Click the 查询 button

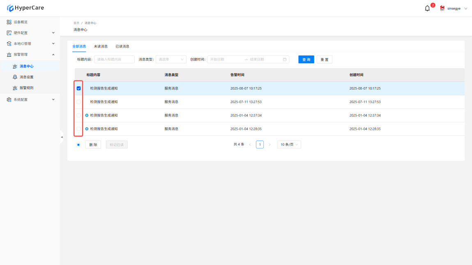pos(306,60)
